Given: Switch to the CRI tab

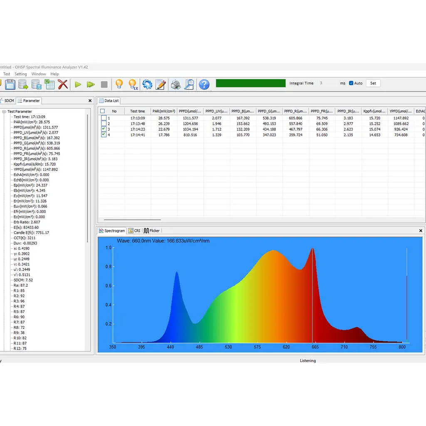Looking at the screenshot, I should coord(134,230).
